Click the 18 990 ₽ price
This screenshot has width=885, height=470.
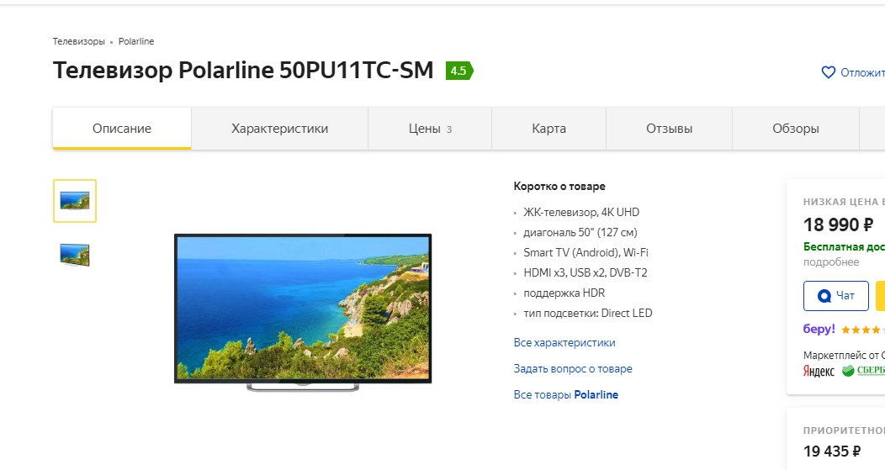point(838,224)
